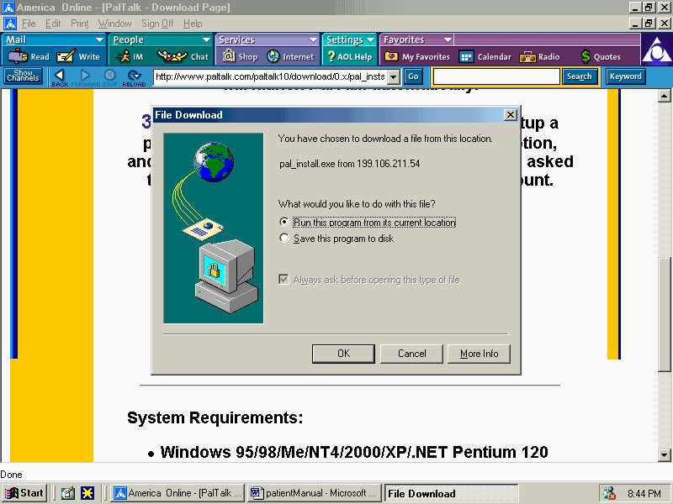Switch to patientManual Microsoft Word taskbar item
Screen dimensions: 673x504
(x=315, y=493)
